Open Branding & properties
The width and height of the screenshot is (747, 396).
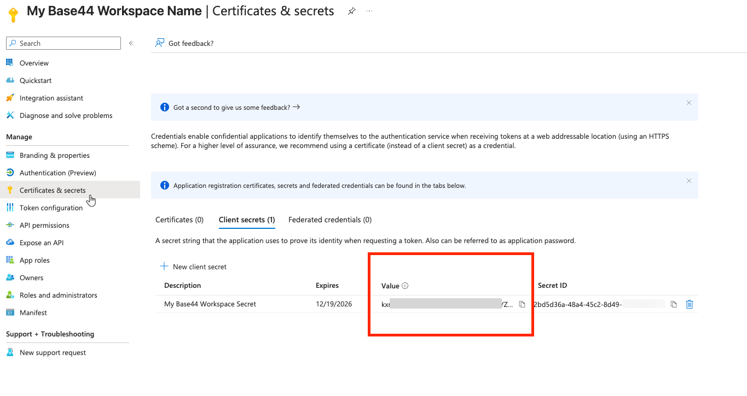(x=55, y=155)
